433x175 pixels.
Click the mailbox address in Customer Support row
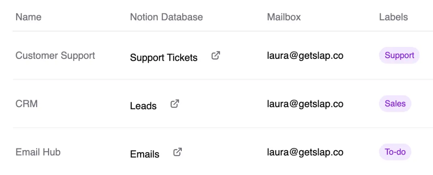[305, 56]
